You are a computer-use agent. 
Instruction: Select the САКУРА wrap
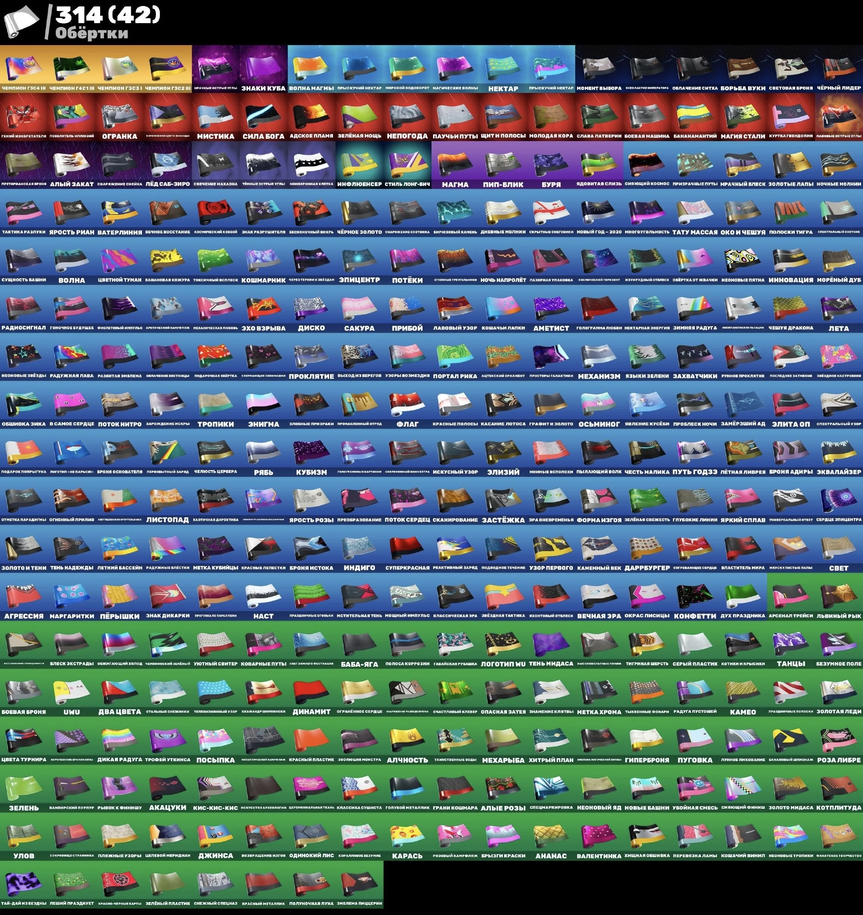coord(359,308)
